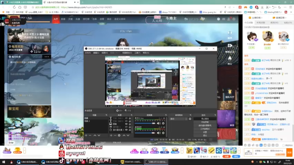Open source properties gear in sources toolbar
The height and width of the screenshot is (165, 294).
(119, 135)
